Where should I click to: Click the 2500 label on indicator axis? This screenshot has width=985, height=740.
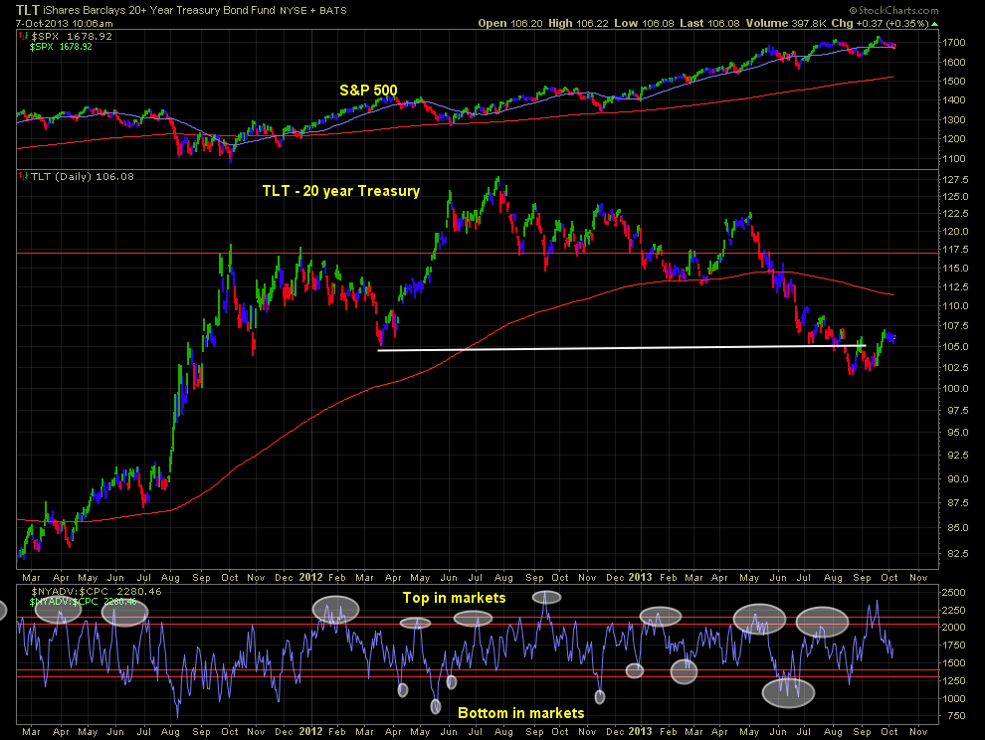coord(953,593)
